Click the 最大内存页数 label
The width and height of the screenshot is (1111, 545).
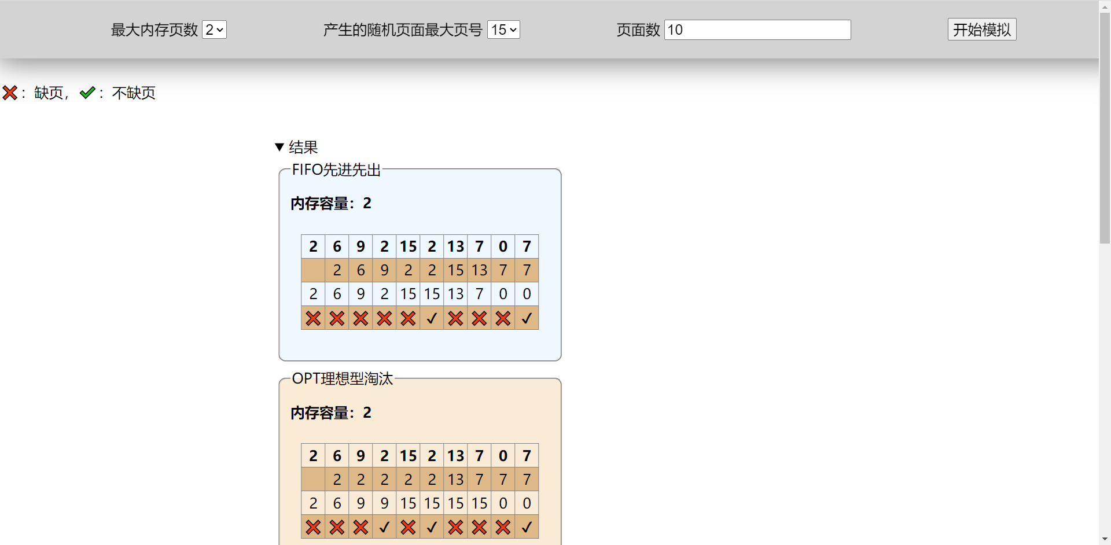pyautogui.click(x=154, y=30)
